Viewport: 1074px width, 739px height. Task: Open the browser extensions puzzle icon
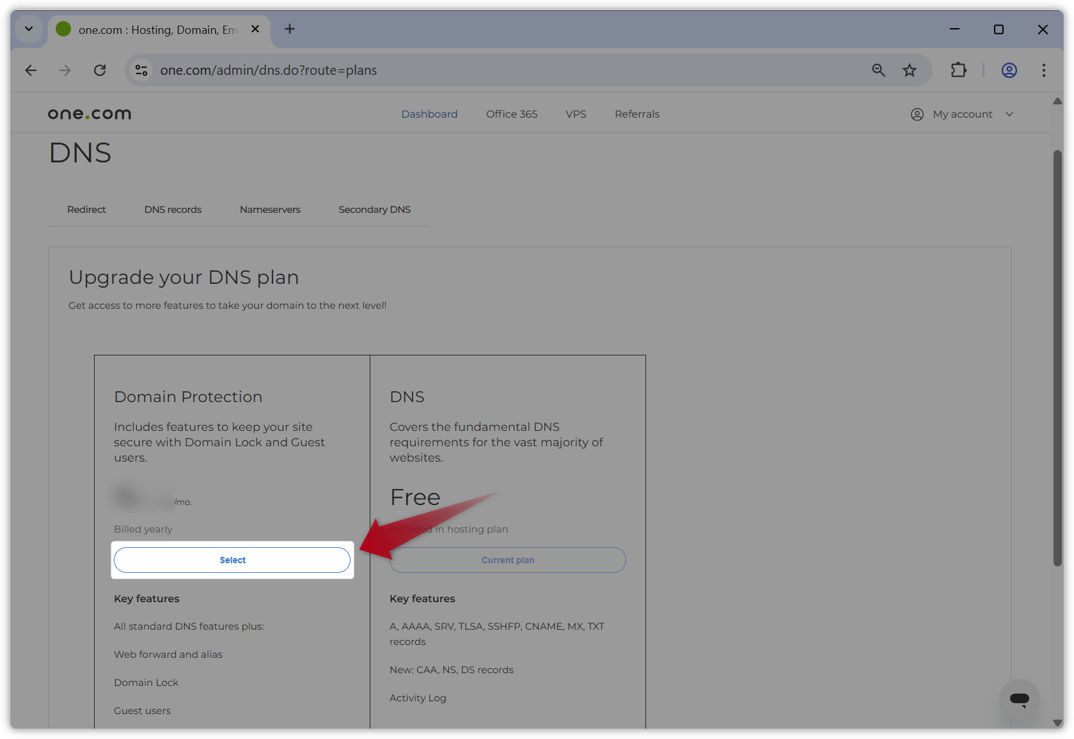(958, 70)
